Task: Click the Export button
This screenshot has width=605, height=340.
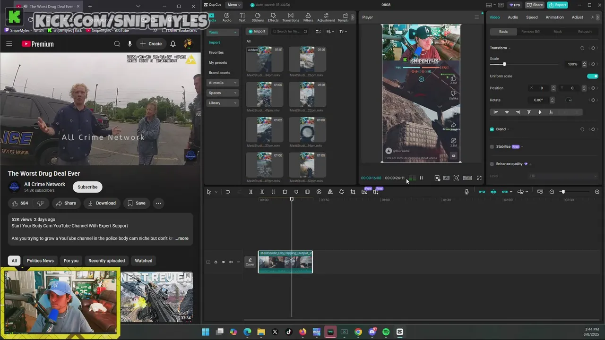Action: [x=558, y=5]
